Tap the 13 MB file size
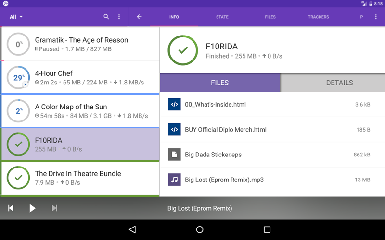 362,180
